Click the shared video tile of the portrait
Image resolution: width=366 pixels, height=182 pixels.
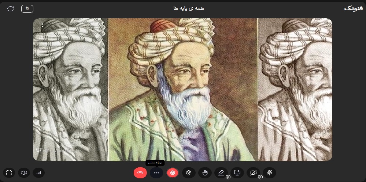(182, 90)
